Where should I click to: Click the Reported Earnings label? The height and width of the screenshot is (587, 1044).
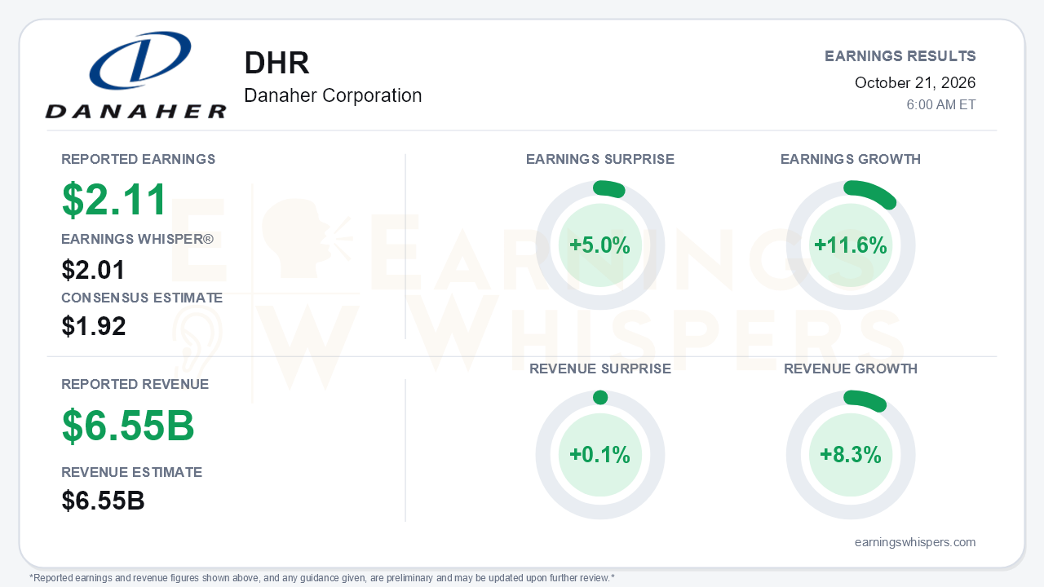[x=139, y=159]
